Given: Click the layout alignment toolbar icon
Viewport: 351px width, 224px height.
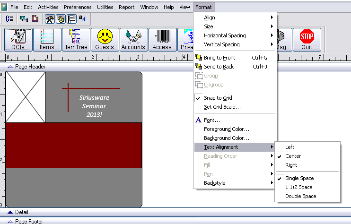Looking at the screenshot, I should click(x=71, y=19).
